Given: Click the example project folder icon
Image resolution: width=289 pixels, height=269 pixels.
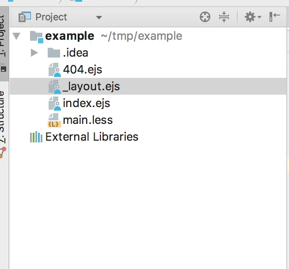Looking at the screenshot, I should (36, 36).
